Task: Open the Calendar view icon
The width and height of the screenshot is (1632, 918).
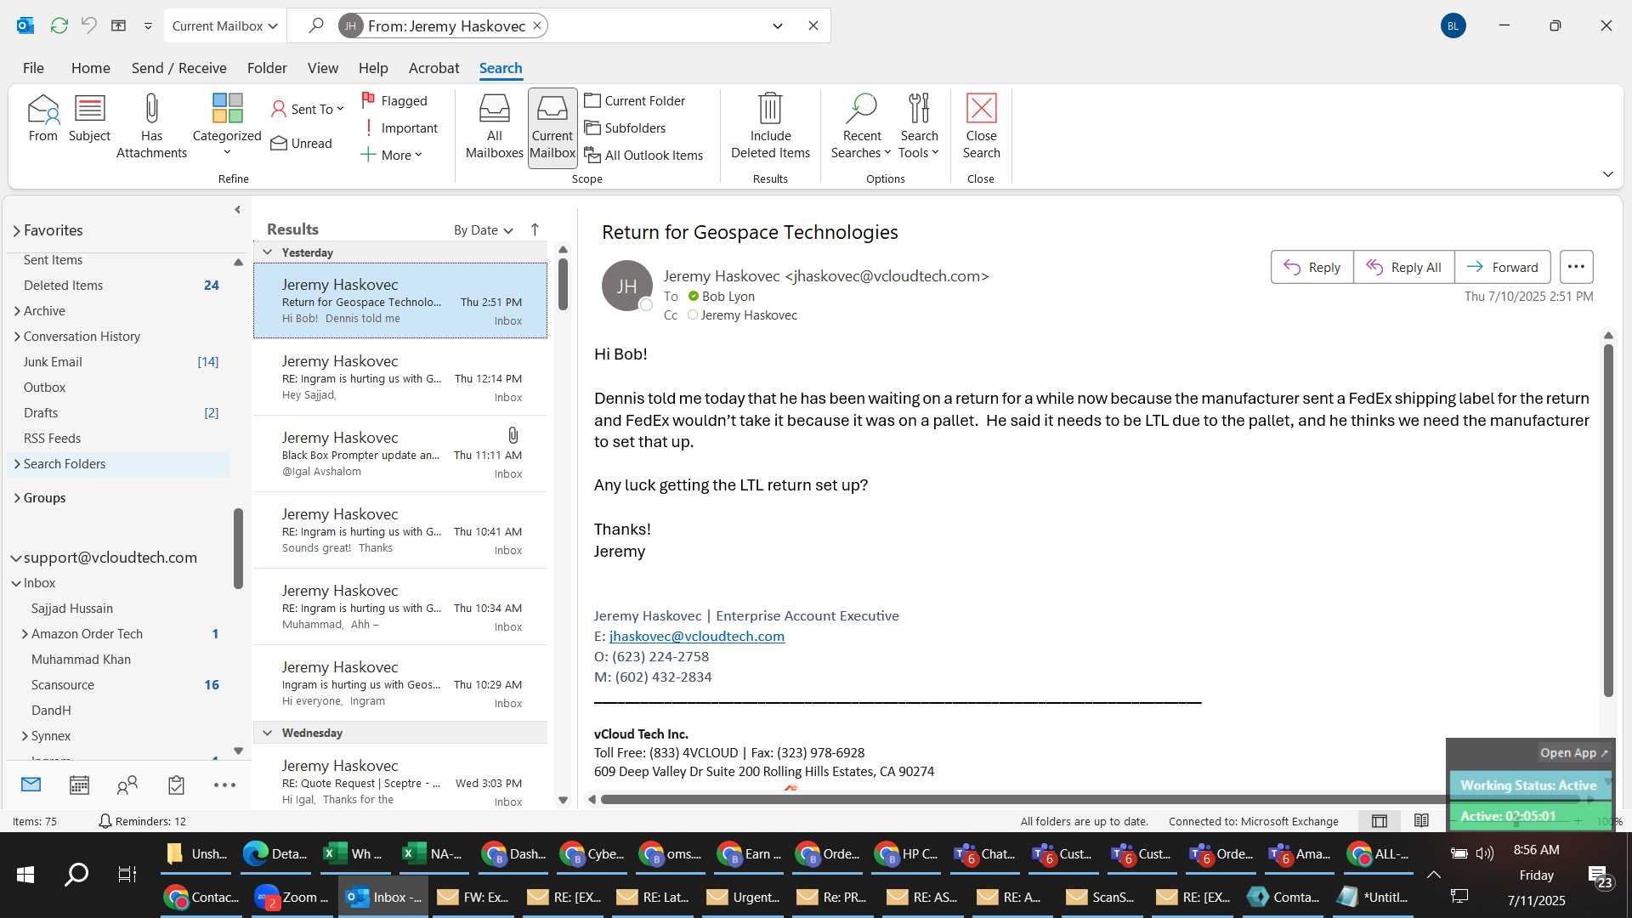Action: [79, 785]
